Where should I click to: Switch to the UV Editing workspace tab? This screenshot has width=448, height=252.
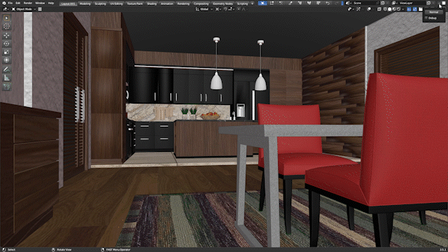coord(116,3)
